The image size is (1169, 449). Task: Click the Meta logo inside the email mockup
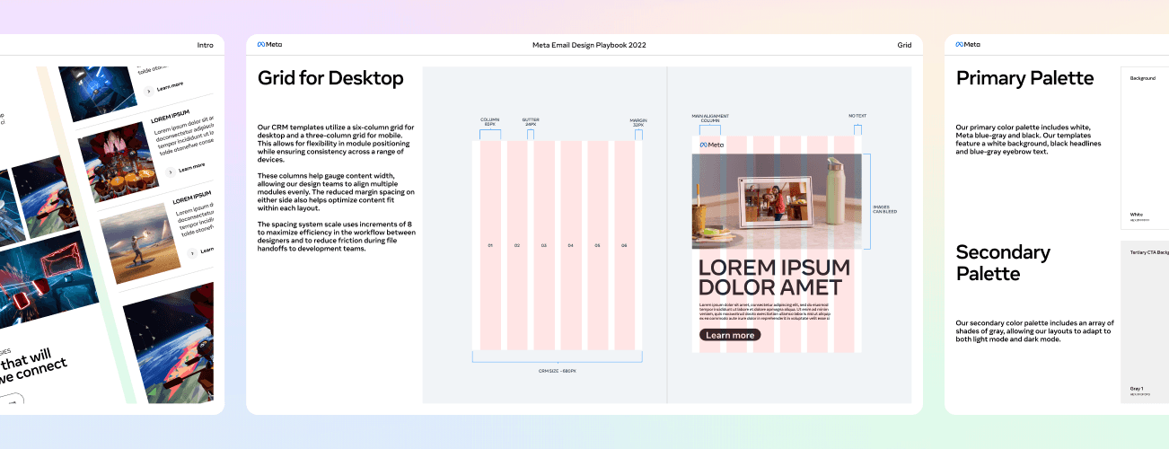pyautogui.click(x=711, y=144)
